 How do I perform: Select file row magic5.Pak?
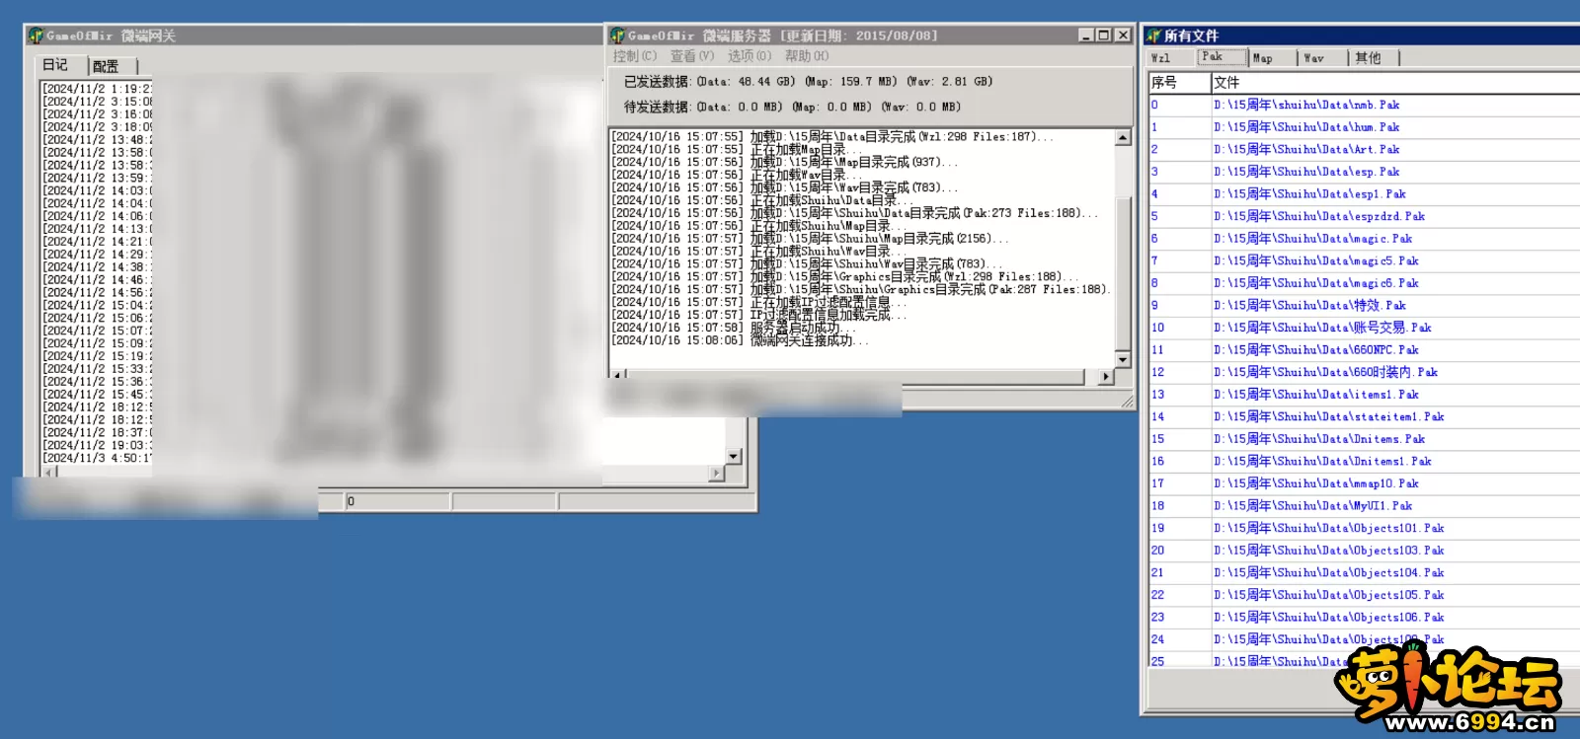pos(1364,260)
